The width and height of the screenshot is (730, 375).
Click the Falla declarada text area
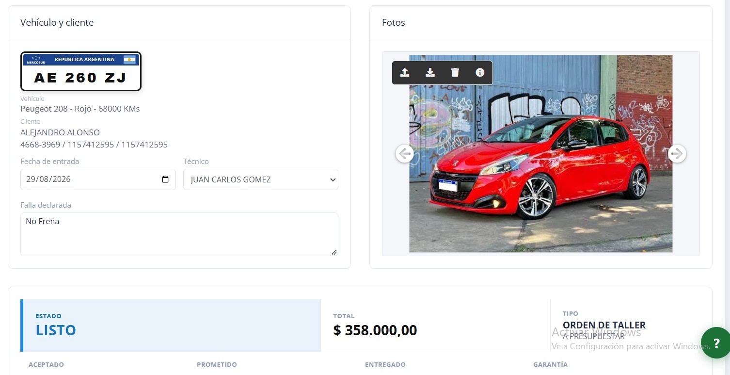point(179,234)
